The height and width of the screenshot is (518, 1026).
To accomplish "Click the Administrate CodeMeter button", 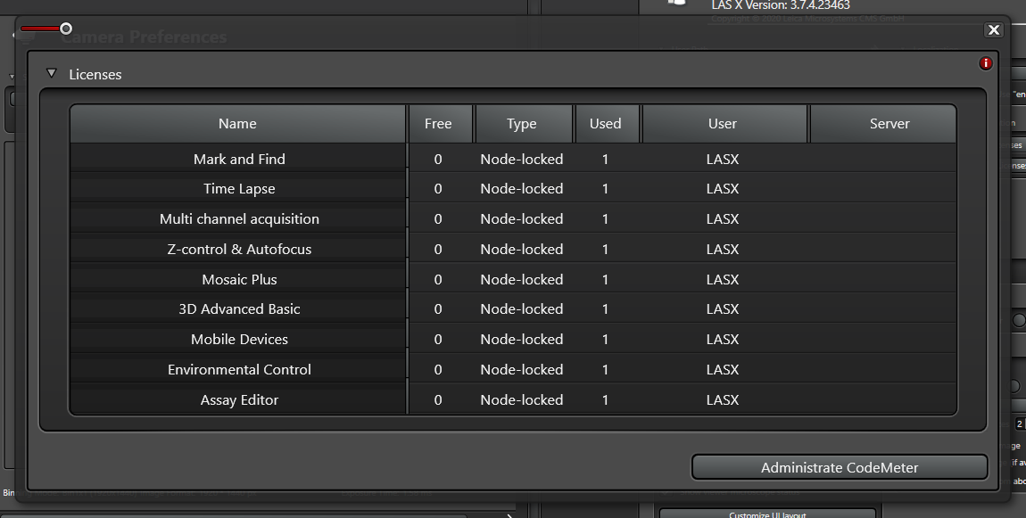I will click(x=839, y=467).
